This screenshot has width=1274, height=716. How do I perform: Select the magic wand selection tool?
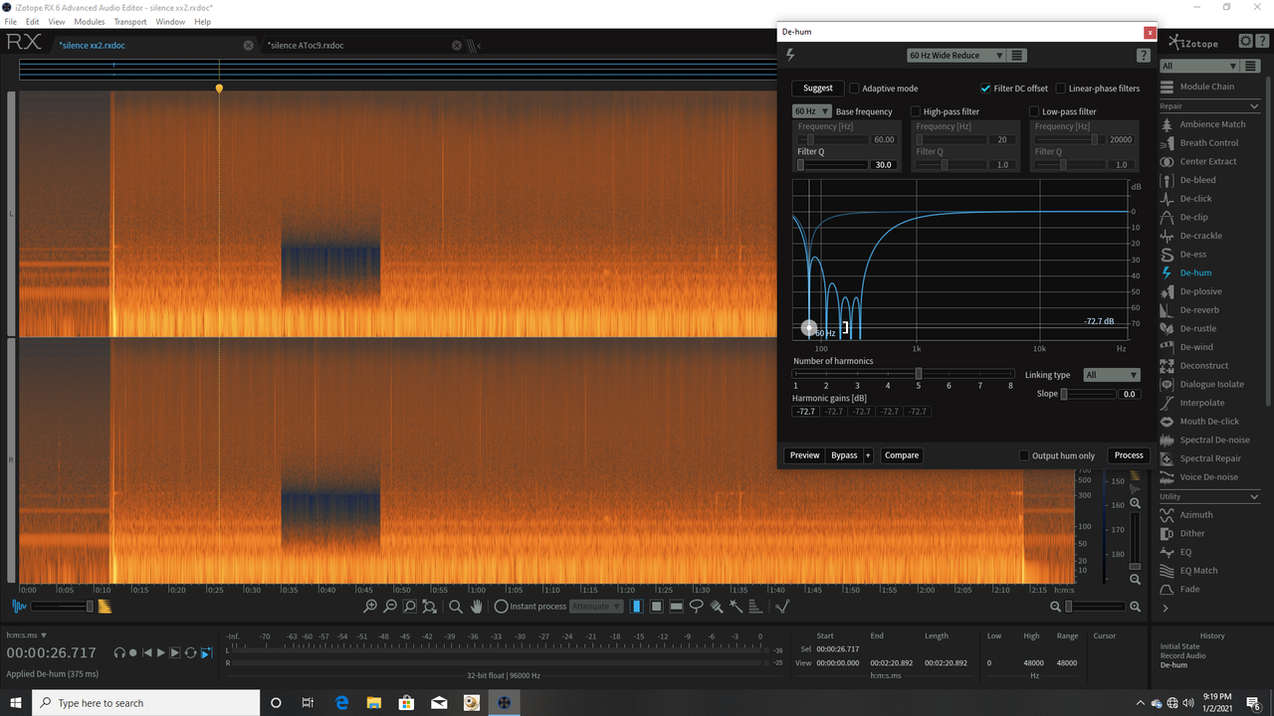click(x=736, y=607)
